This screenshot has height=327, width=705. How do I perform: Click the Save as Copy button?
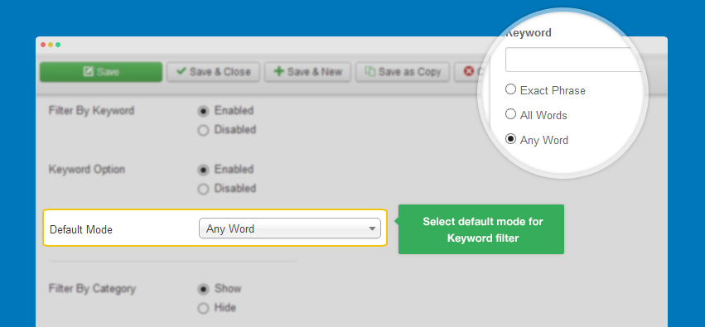click(403, 72)
